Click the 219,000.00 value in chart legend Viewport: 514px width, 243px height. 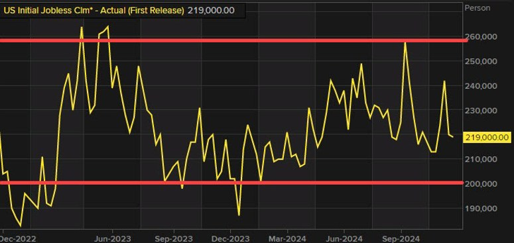tap(211, 11)
